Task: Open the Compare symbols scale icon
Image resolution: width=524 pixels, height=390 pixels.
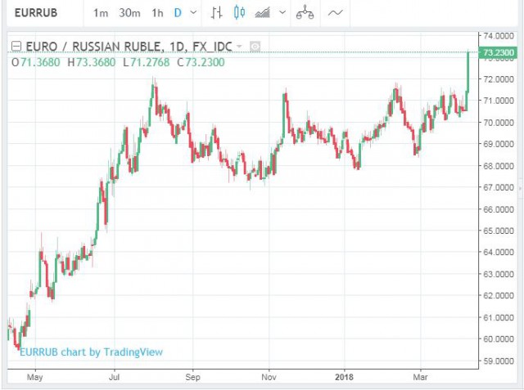Action: point(305,13)
